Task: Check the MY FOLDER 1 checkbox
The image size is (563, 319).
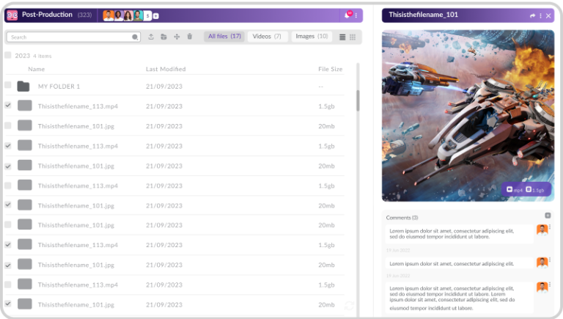Action: click(x=8, y=86)
